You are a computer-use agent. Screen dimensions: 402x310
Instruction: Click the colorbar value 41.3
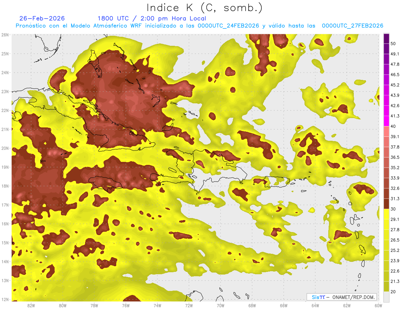395,116
